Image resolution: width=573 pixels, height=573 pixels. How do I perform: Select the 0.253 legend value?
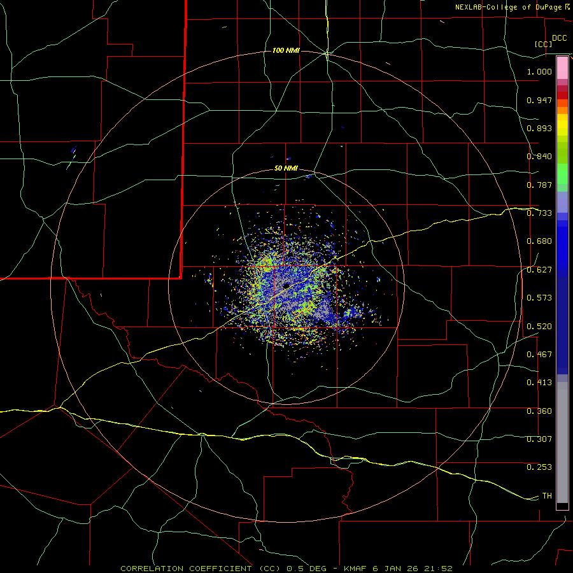click(x=539, y=467)
